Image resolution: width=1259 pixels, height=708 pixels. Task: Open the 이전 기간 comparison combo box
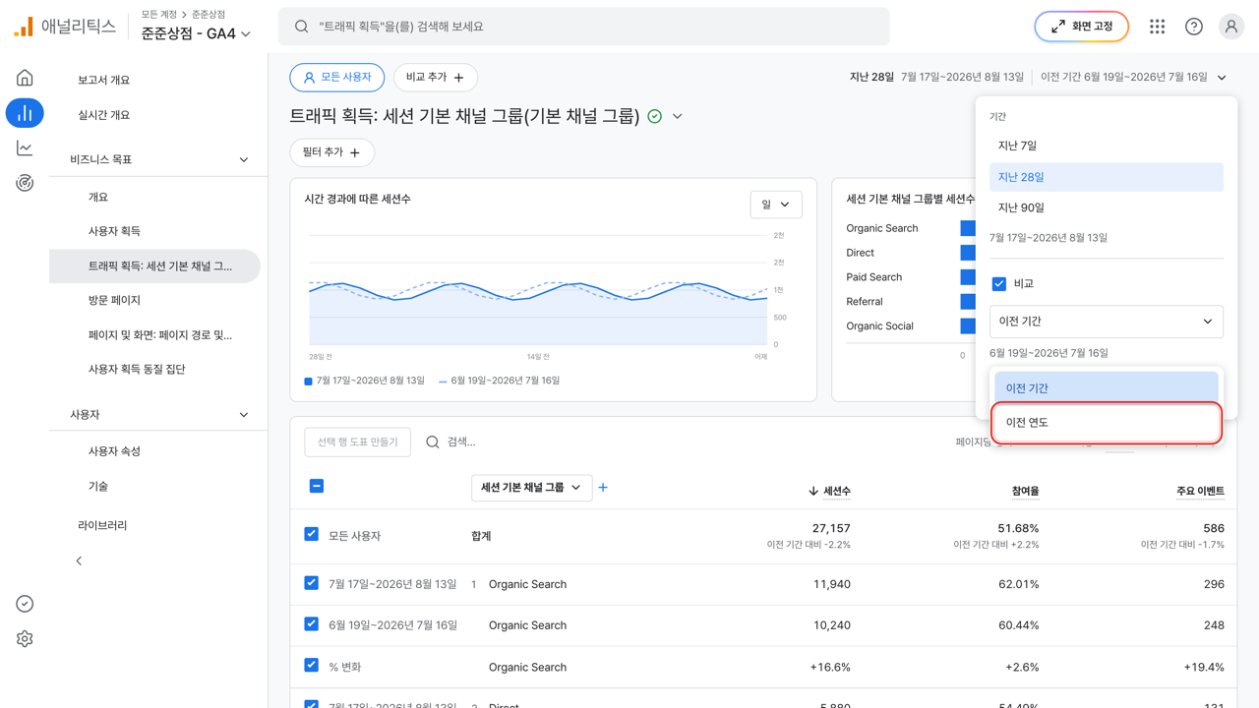pos(1107,322)
